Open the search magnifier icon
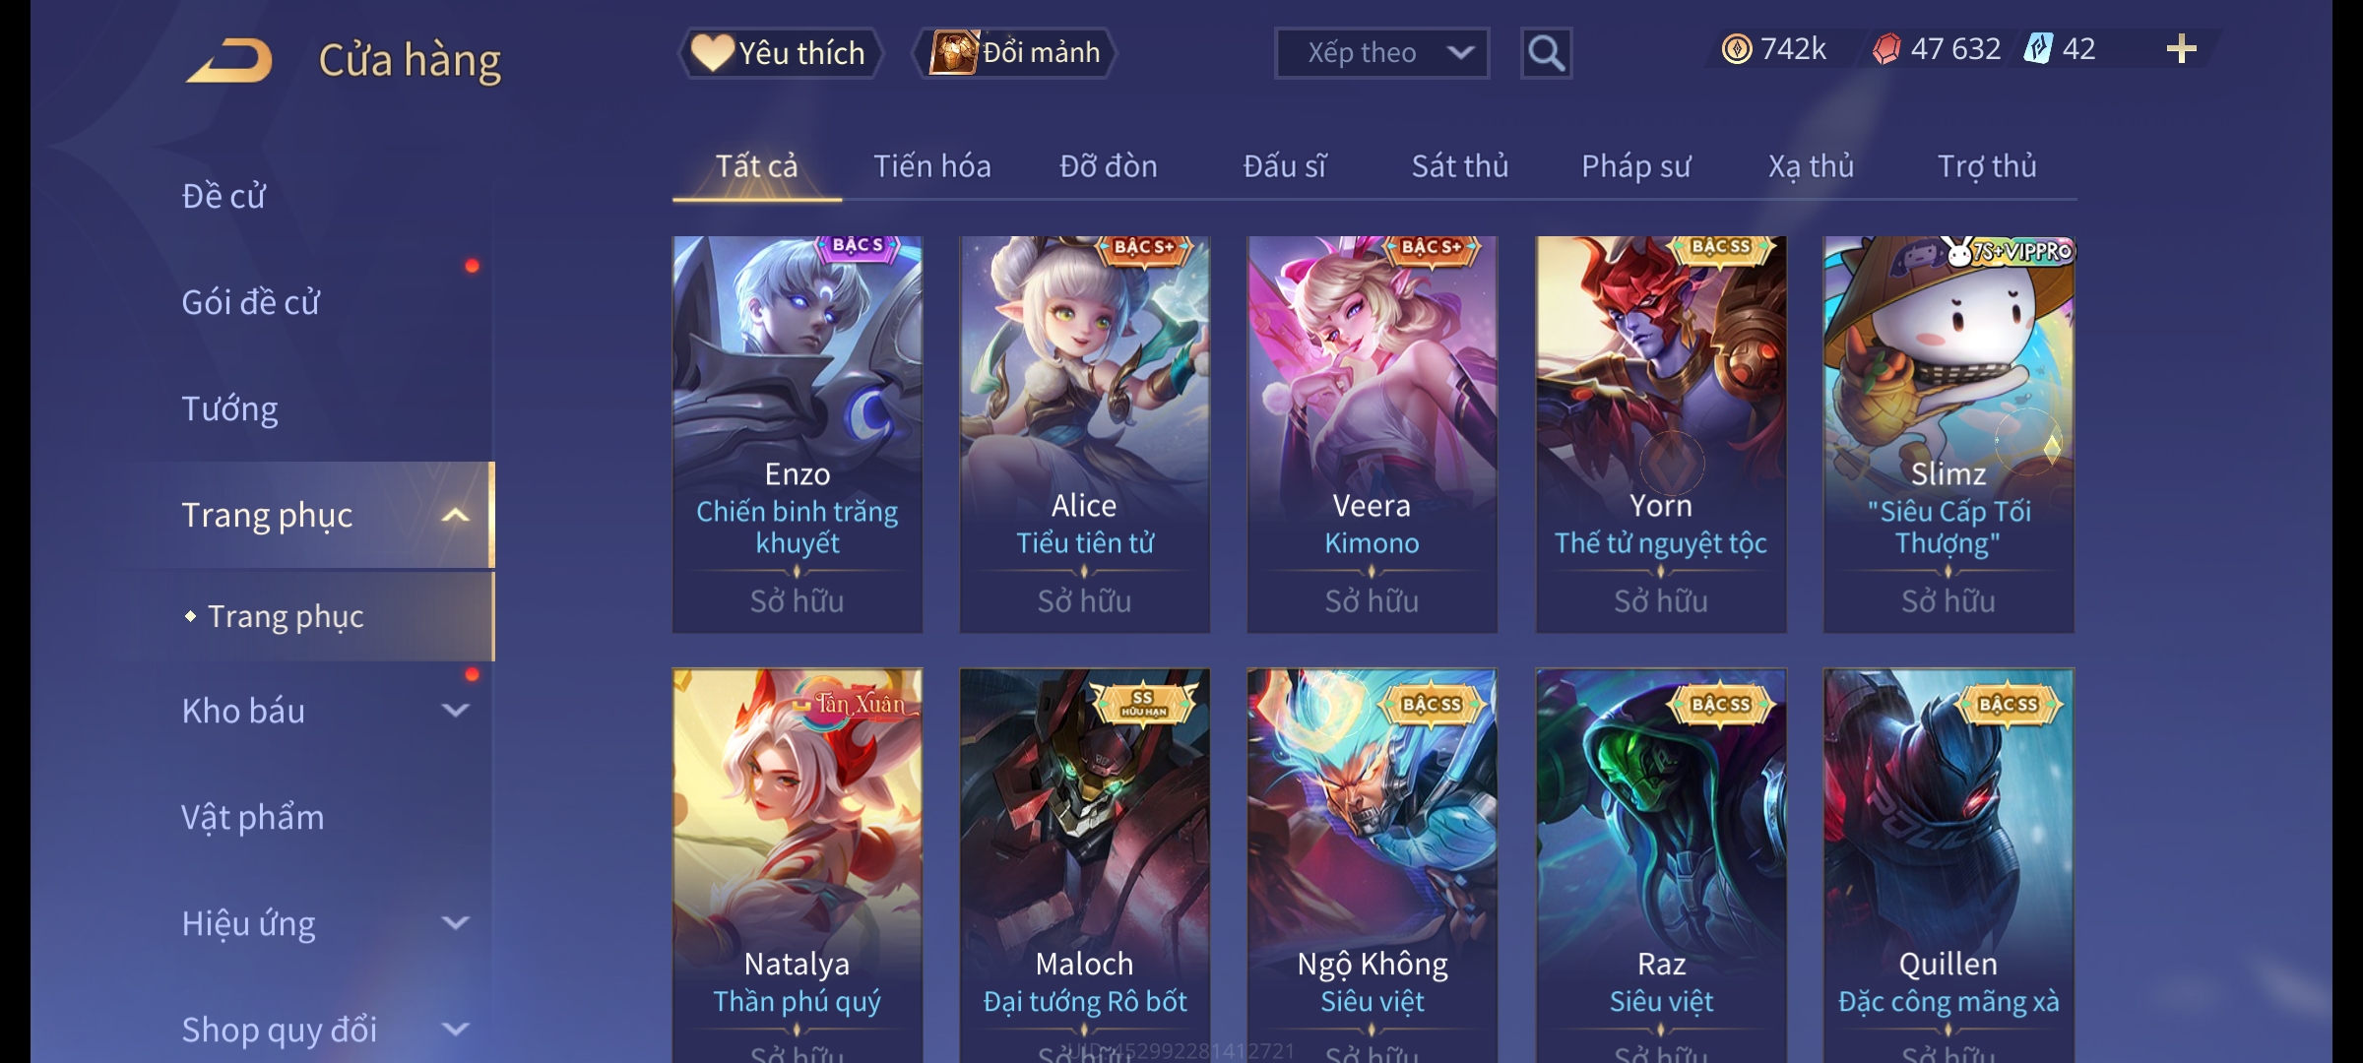The height and width of the screenshot is (1063, 2363). click(x=1546, y=53)
